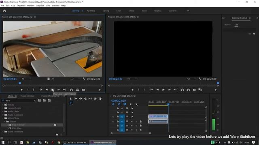This screenshot has height=145, width=259.
Task: Open Program monitor settings wrench
Action: click(x=200, y=79)
